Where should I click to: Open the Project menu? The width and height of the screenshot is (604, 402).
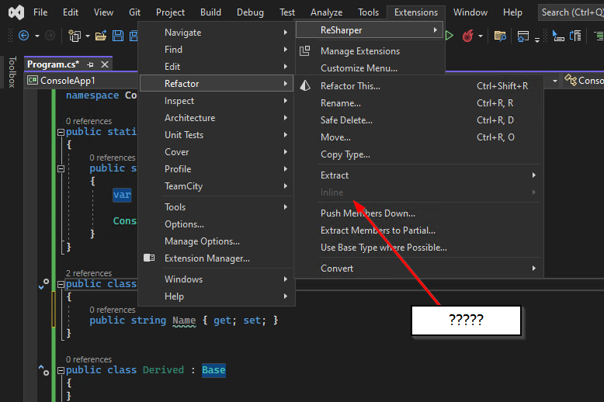[x=170, y=12]
